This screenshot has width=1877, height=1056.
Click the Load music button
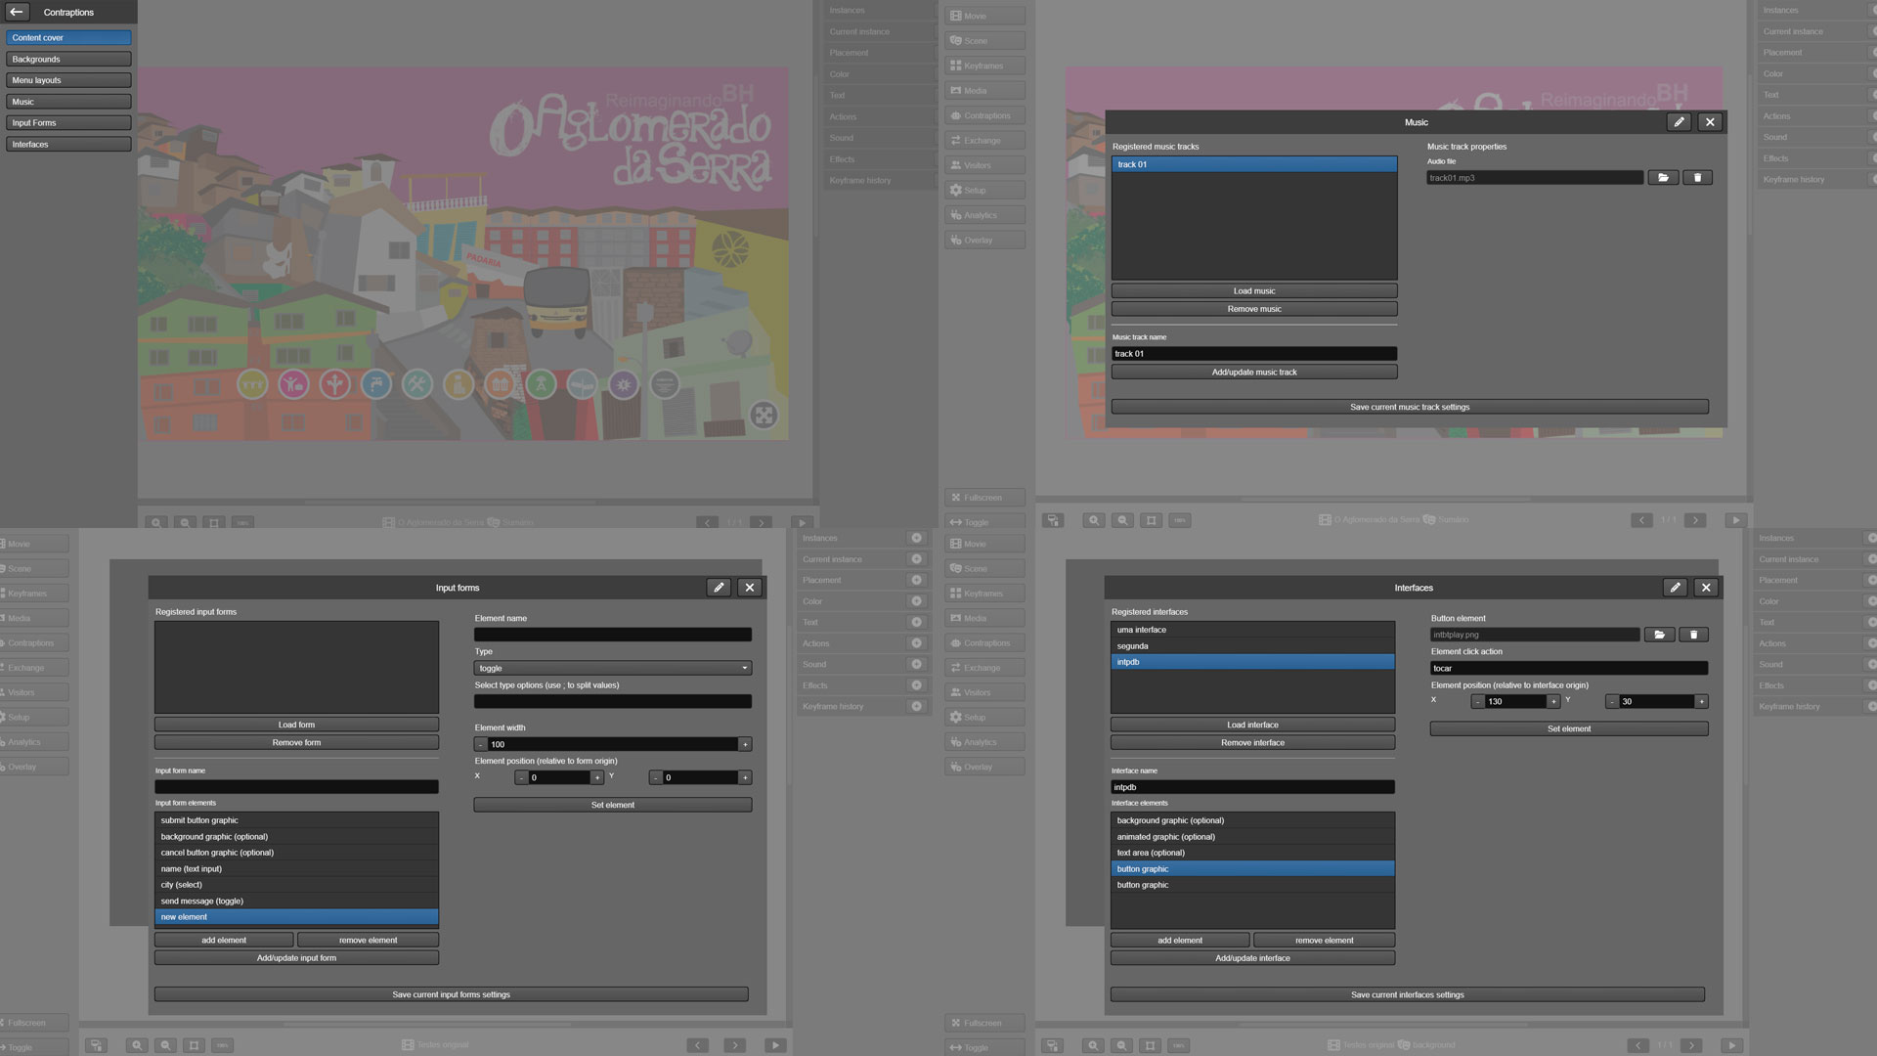point(1254,291)
